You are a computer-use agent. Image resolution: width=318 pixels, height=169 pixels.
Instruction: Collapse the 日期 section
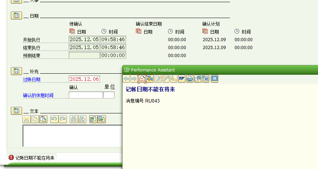pyautogui.click(x=16, y=16)
